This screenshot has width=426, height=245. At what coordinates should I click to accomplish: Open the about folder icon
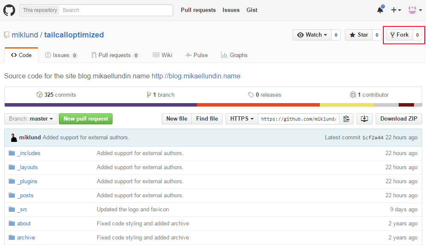click(12, 224)
